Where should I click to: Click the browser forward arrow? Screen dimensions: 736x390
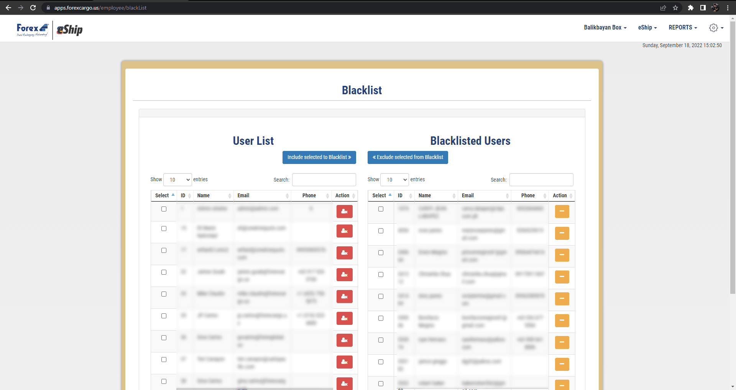click(21, 8)
